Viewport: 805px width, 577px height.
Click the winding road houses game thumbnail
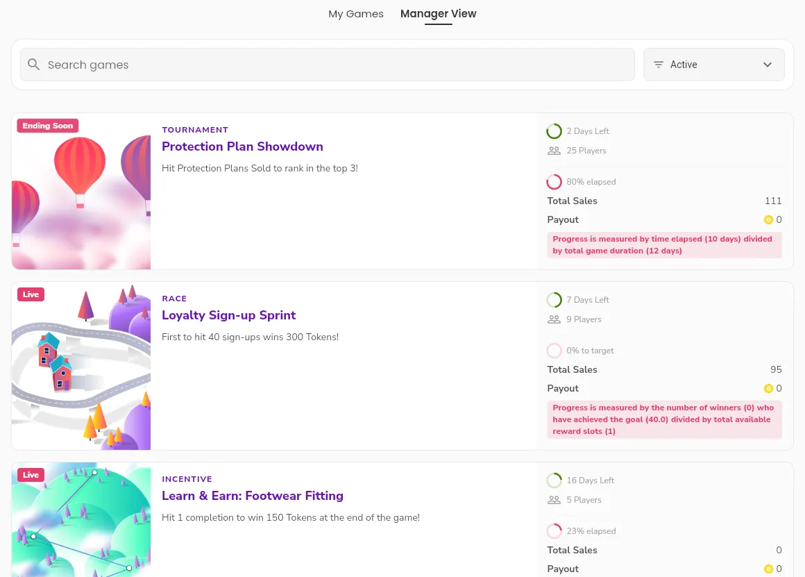pos(81,366)
